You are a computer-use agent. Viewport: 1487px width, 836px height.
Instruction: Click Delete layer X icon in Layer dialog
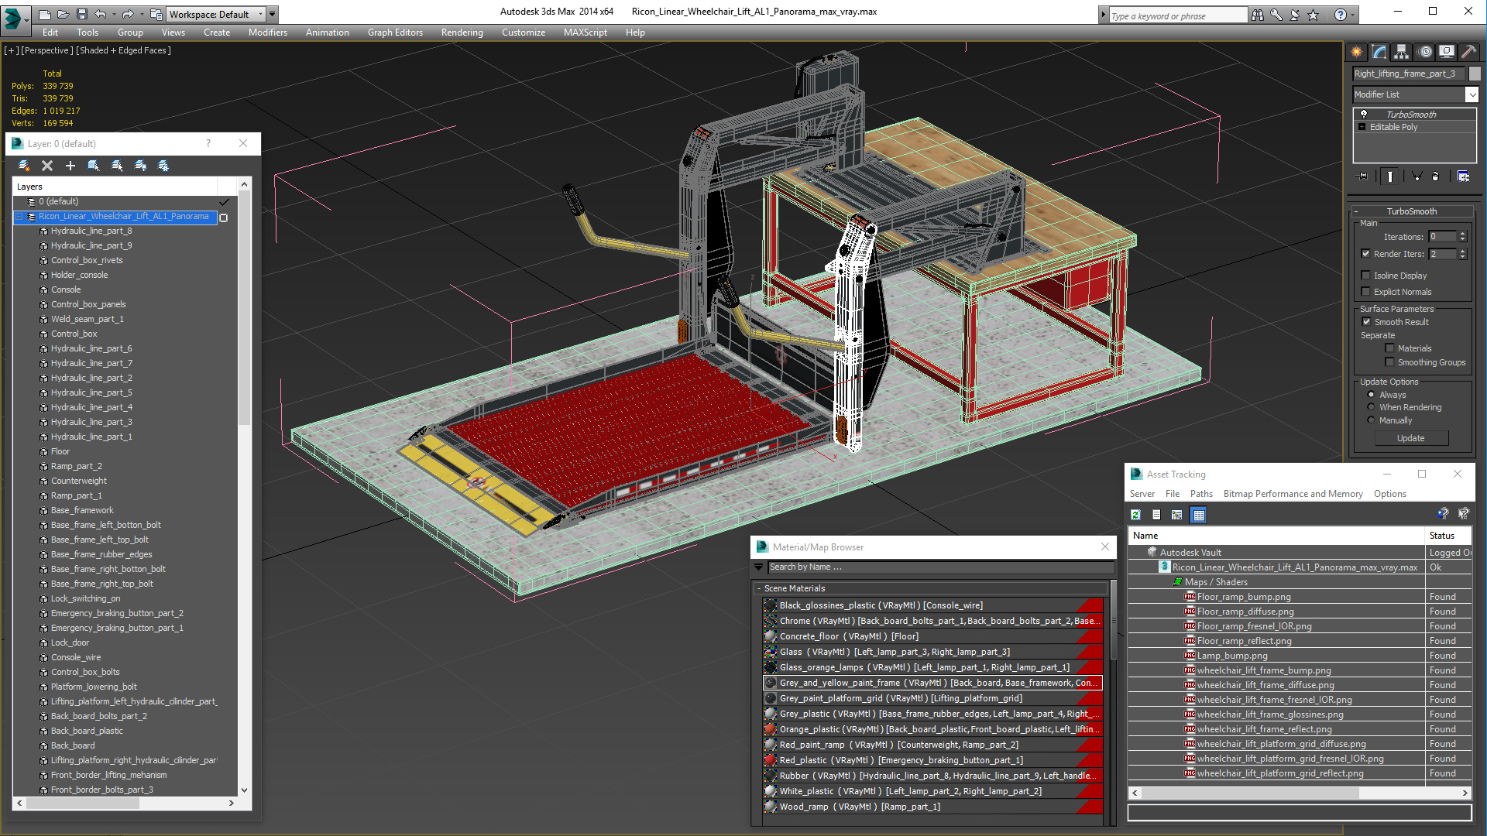[x=47, y=166]
